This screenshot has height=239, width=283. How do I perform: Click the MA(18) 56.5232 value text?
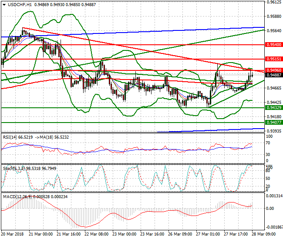(54, 137)
